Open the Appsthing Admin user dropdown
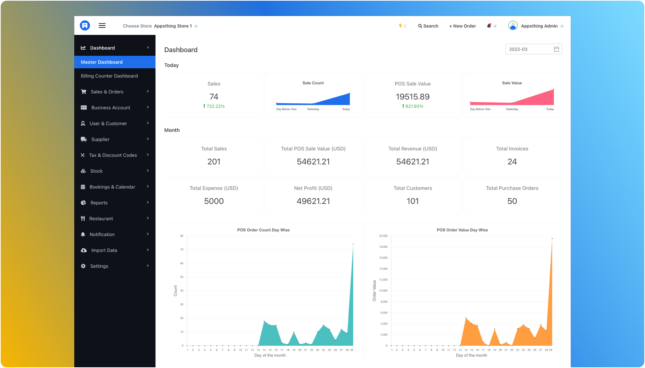This screenshot has height=368, width=645. [x=536, y=26]
